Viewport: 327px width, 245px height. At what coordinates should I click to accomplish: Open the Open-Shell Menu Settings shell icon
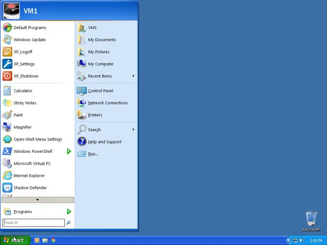tap(7, 139)
